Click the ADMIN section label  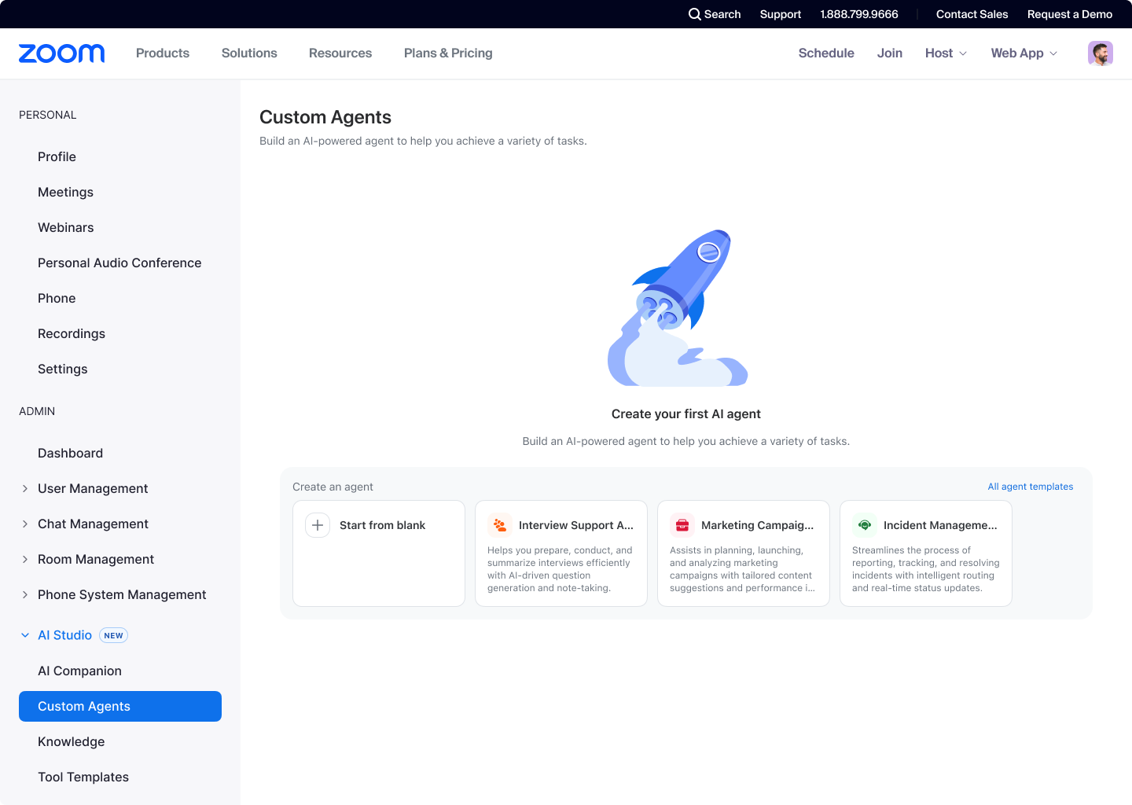tap(37, 411)
